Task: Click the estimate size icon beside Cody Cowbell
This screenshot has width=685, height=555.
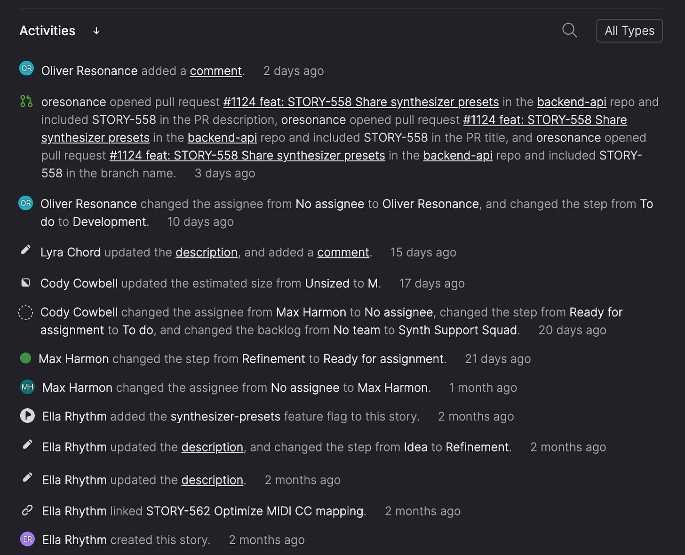Action: coord(26,283)
